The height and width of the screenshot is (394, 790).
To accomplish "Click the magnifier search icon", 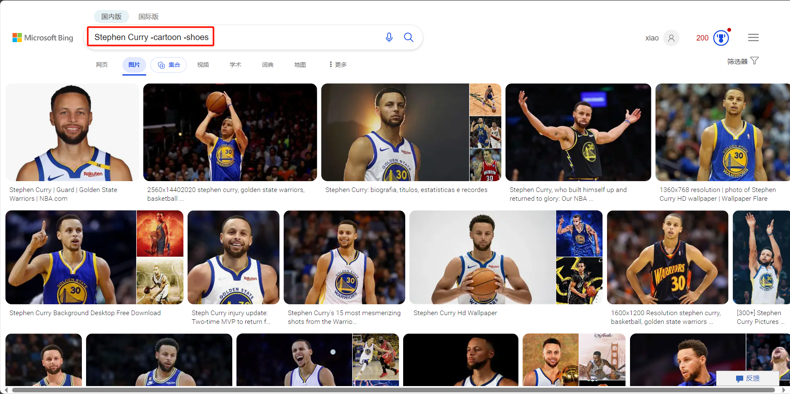I will click(409, 37).
